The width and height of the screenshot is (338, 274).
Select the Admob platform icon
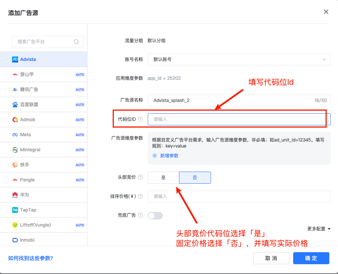[15, 120]
